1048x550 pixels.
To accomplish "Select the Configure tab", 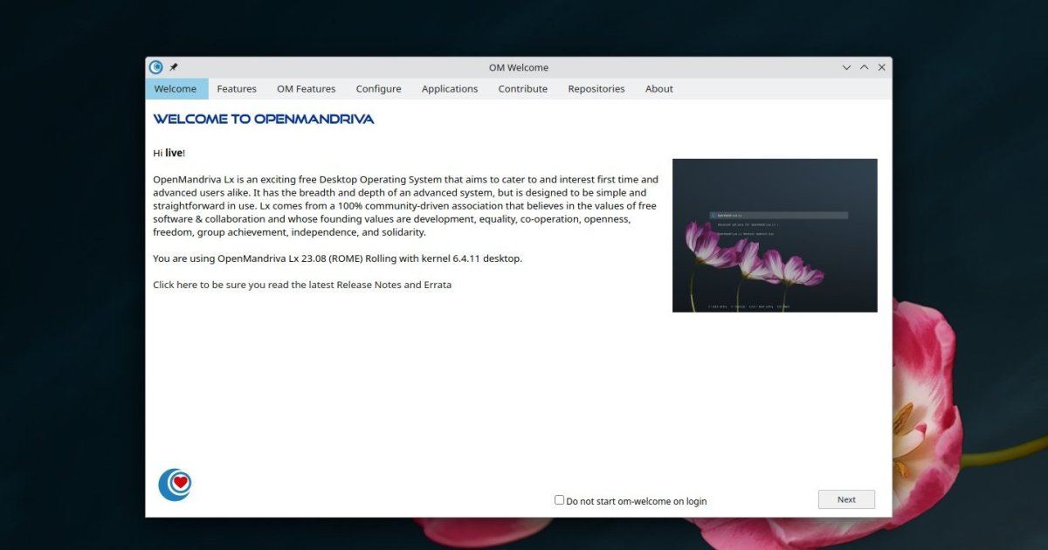I will click(x=378, y=88).
